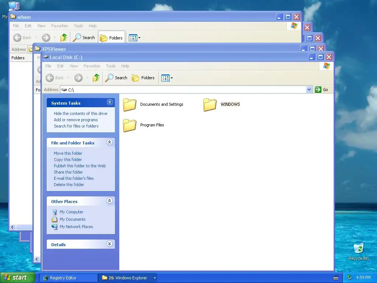Click Back button in Local Disk window
This screenshot has height=283, width=377.
click(x=55, y=78)
